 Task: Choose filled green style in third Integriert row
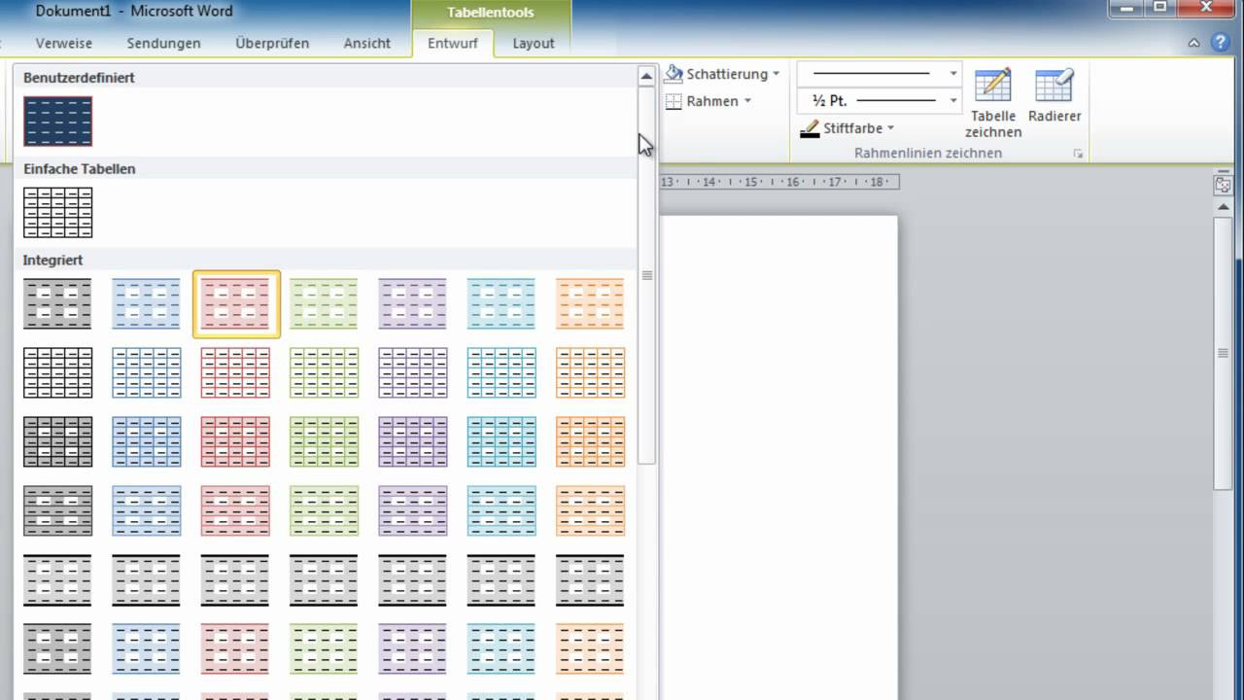324,442
